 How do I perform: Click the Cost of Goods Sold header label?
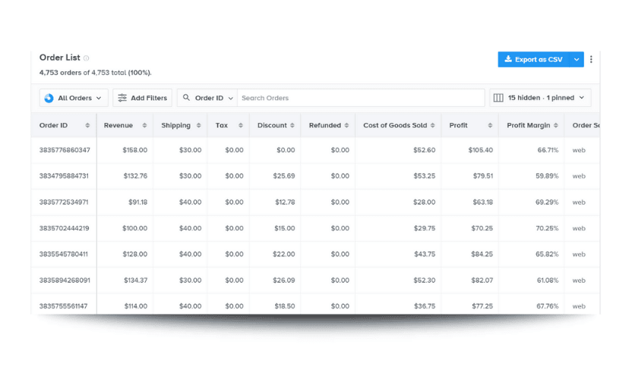click(x=395, y=126)
